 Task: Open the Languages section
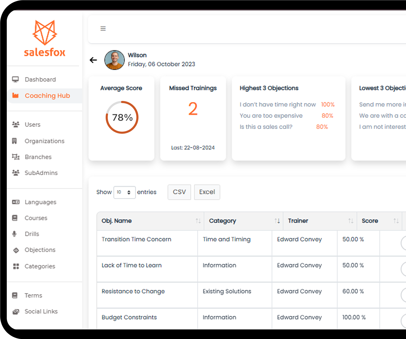41,202
